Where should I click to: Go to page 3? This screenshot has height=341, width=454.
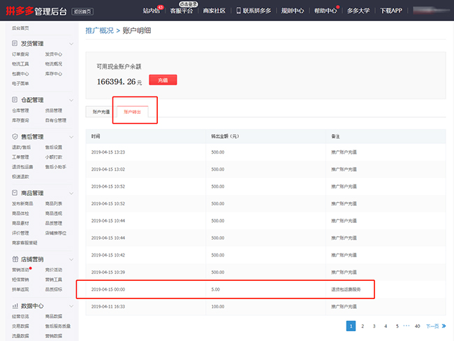(374, 326)
